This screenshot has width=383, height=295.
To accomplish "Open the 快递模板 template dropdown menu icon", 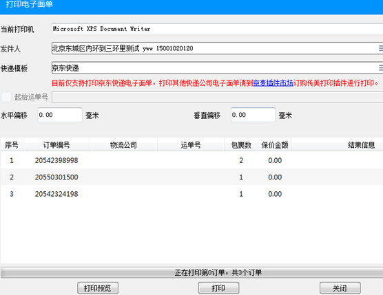I will coord(380,68).
